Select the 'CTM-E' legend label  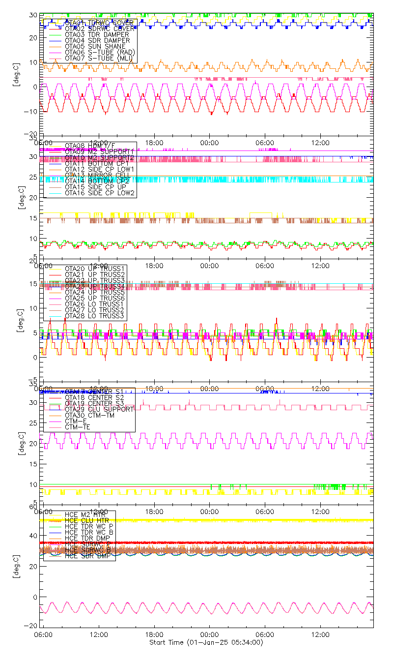click(x=75, y=421)
